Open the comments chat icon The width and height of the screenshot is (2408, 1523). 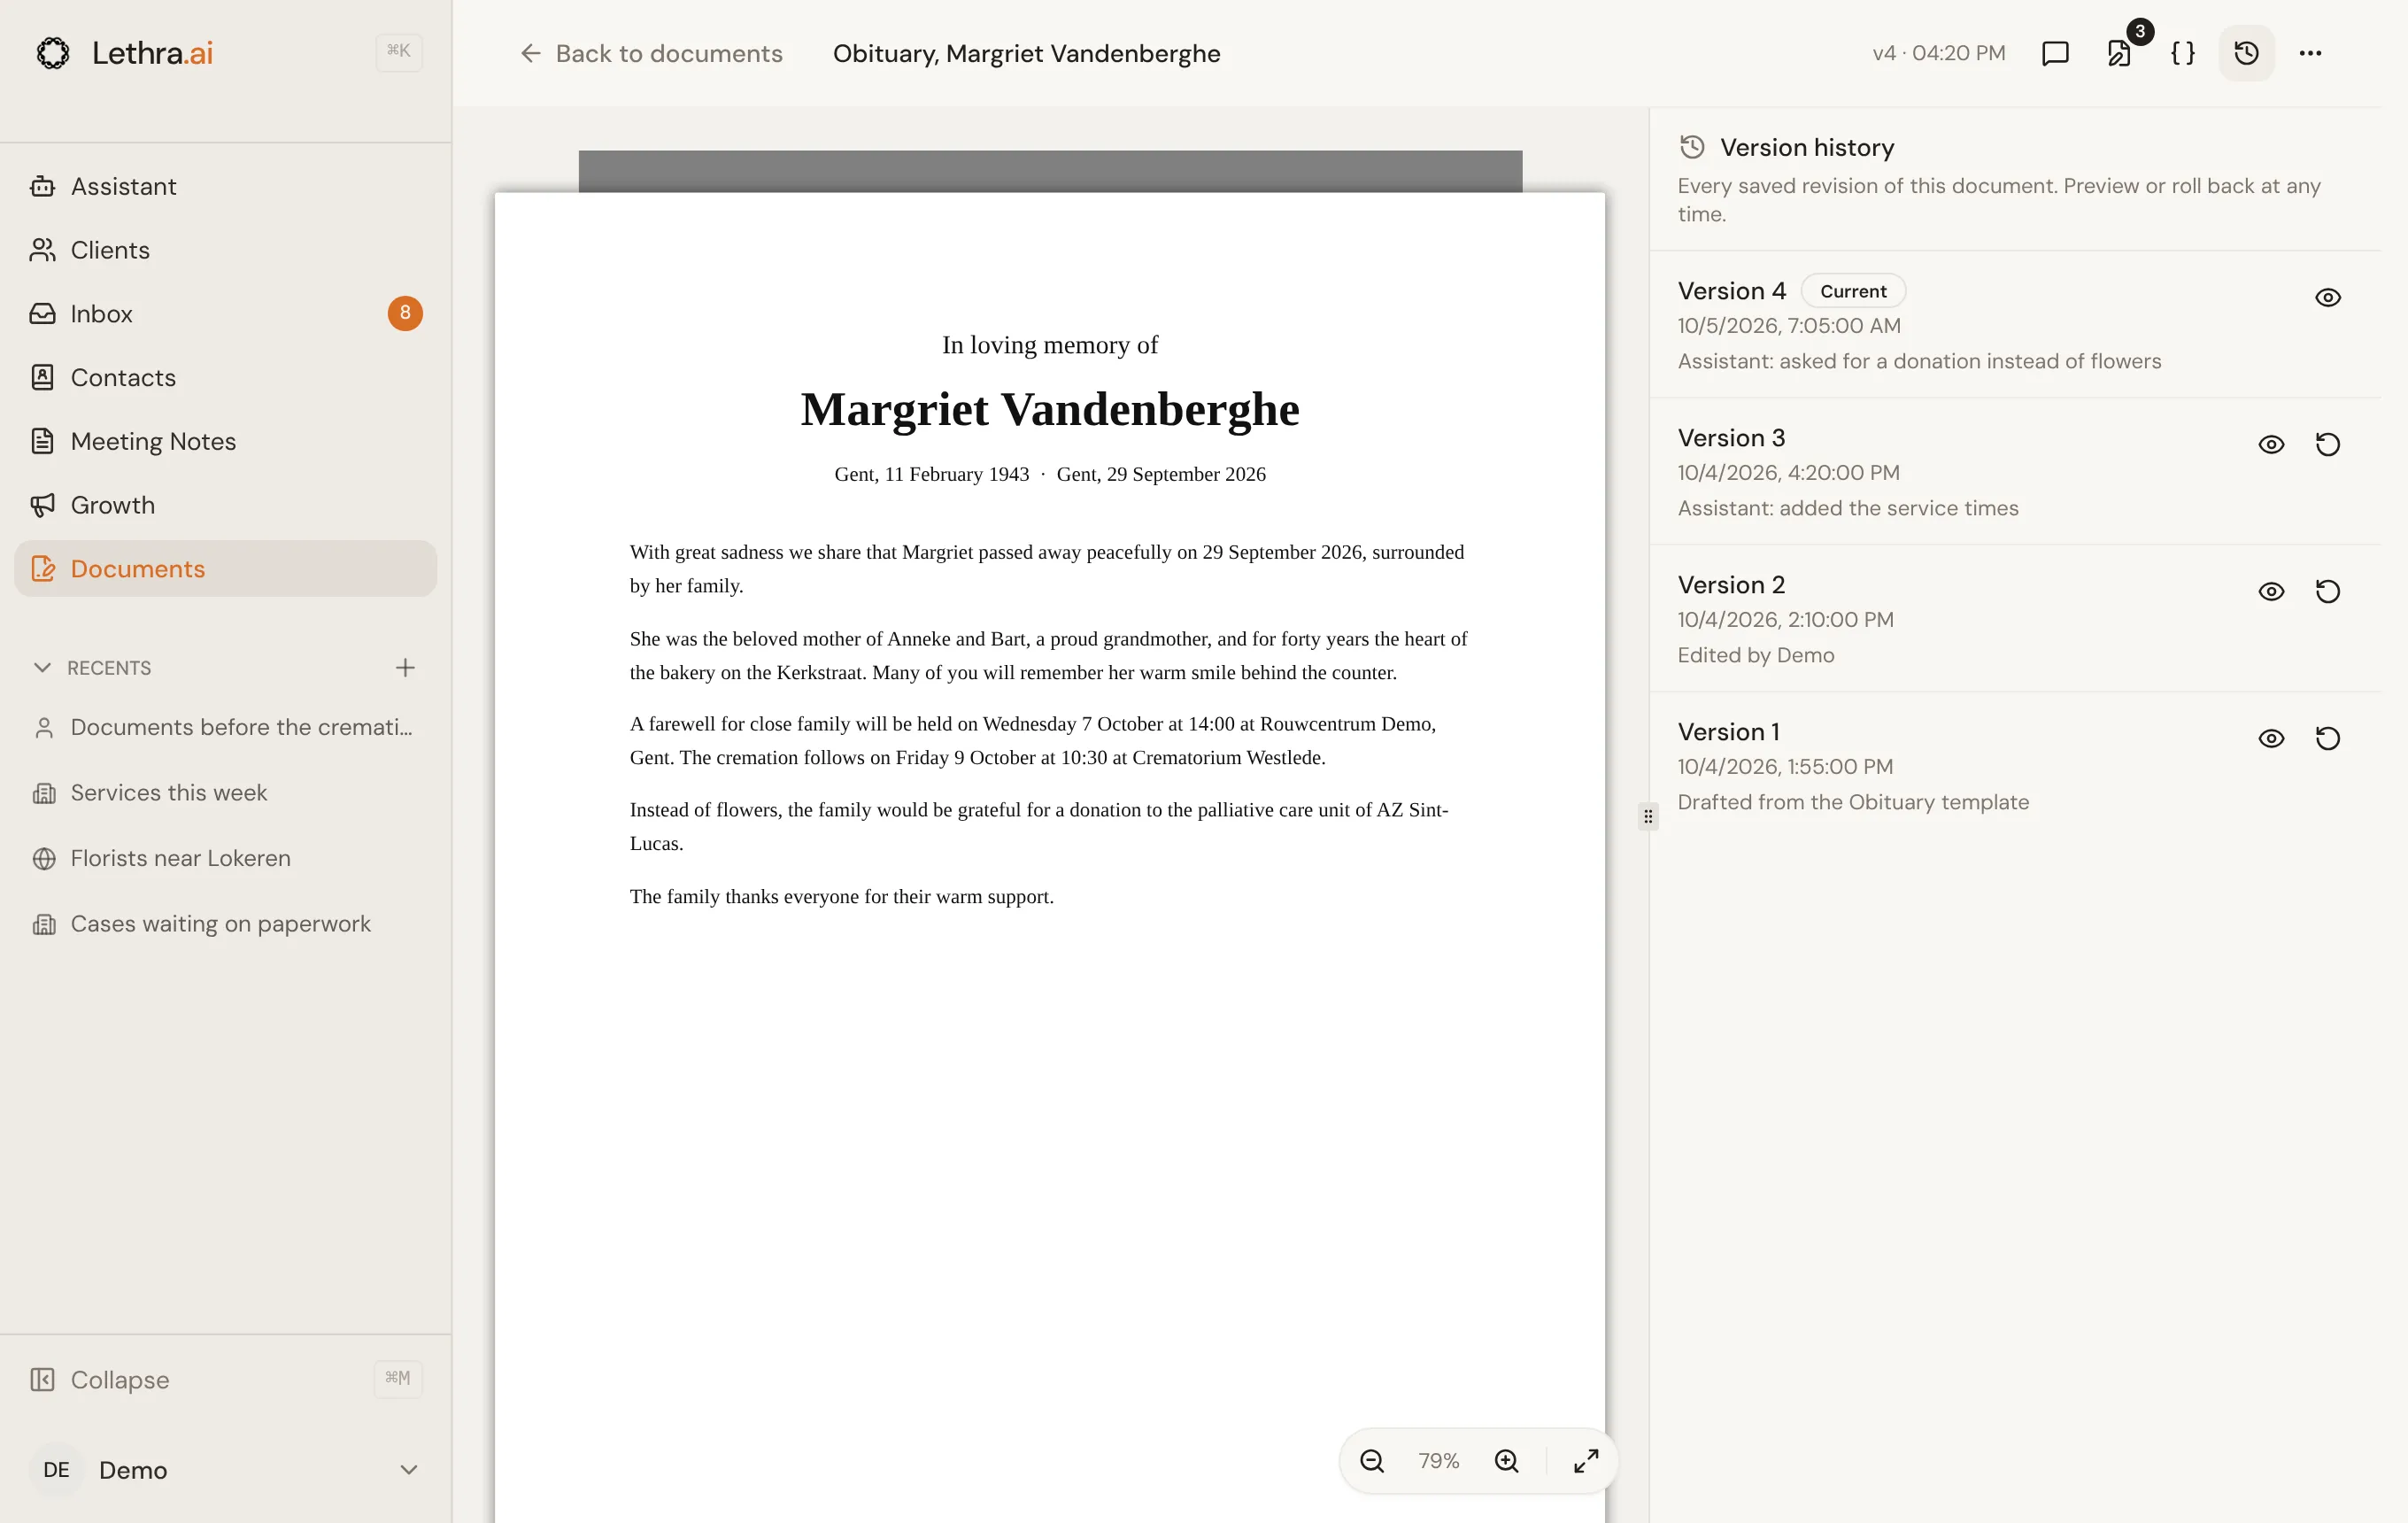tap(2054, 53)
